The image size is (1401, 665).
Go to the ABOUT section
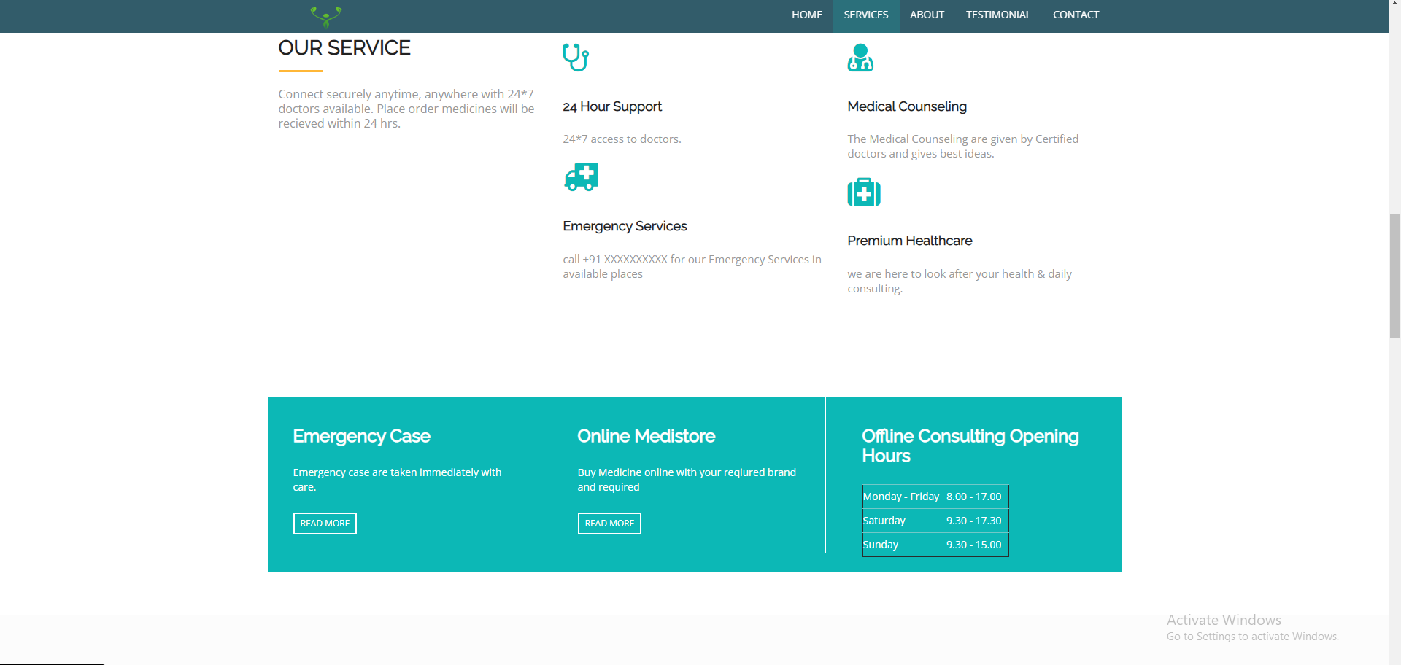click(x=927, y=15)
